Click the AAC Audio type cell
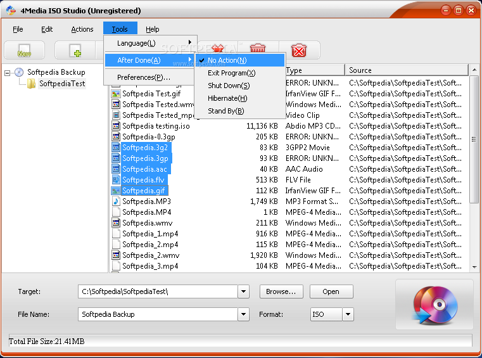Screen dimensions: 482x358 (304, 169)
